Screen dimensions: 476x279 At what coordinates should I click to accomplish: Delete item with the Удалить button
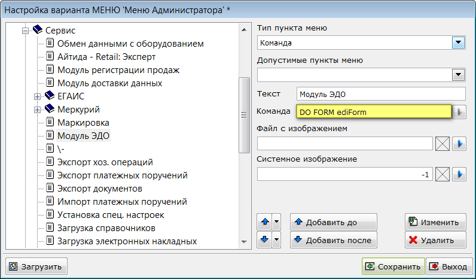435,240
